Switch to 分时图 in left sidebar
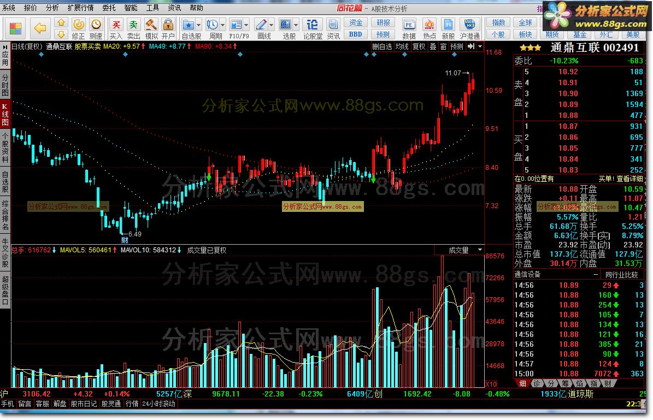Viewport: 653px width, 420px height. tap(5, 85)
